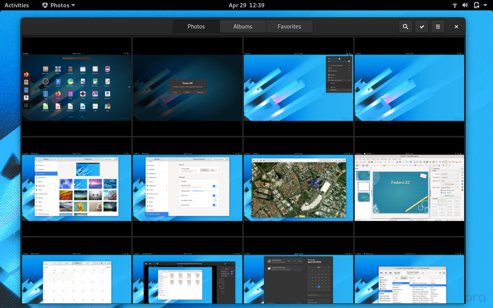
Task: Open the satellite map screenshot thumbnail
Action: point(298,187)
